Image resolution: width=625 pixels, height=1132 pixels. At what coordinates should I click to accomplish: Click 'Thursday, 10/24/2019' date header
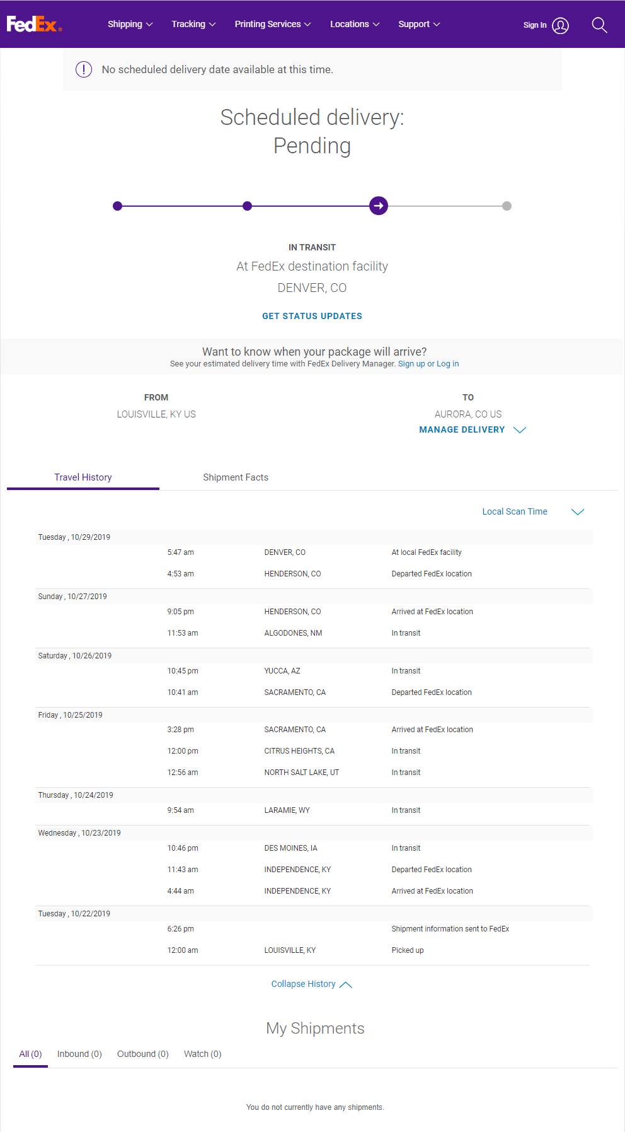pyautogui.click(x=76, y=795)
